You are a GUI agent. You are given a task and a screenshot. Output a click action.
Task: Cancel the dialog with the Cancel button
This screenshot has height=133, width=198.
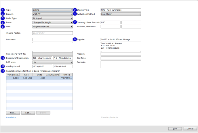coord(190,129)
